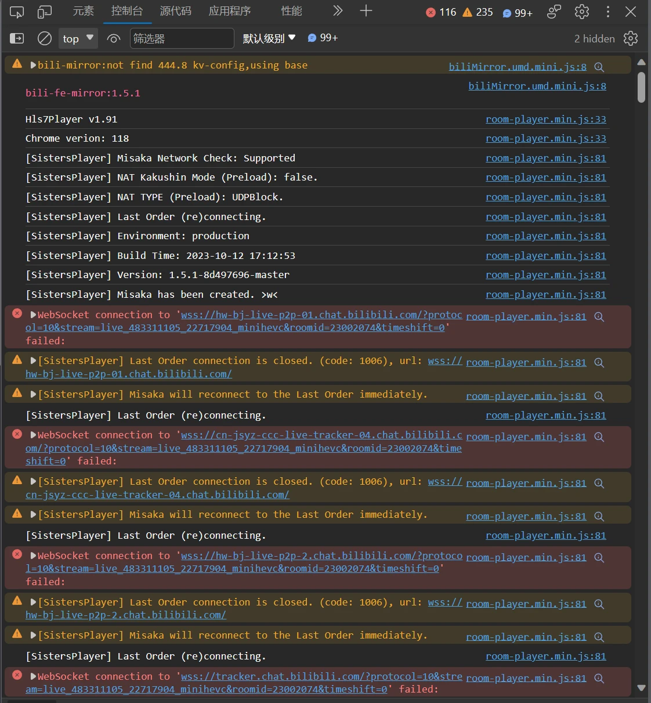Click magnifier on first Misaka reconnect warning
The height and width of the screenshot is (703, 651).
(x=599, y=396)
